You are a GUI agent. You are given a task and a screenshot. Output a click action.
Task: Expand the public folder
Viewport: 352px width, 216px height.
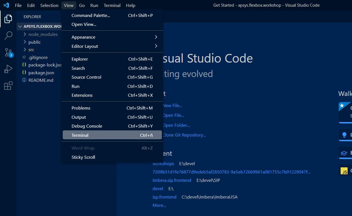click(34, 42)
